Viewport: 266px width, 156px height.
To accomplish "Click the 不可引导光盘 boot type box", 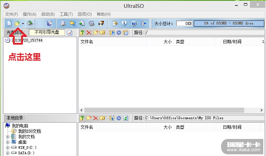I will [47, 32].
